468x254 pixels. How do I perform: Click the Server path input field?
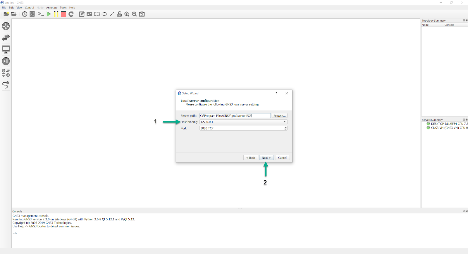tap(235, 116)
